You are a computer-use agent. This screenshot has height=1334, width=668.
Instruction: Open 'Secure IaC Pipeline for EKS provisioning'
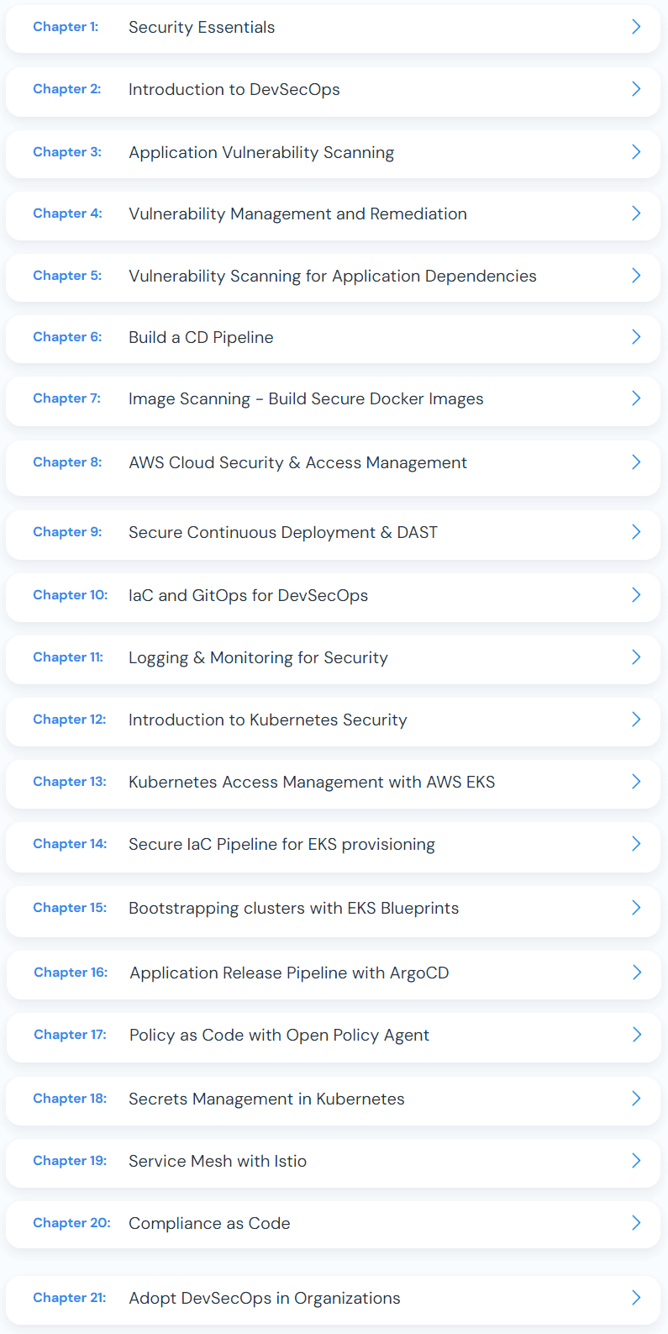click(x=281, y=844)
